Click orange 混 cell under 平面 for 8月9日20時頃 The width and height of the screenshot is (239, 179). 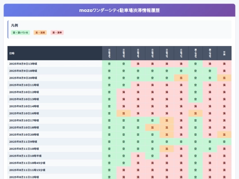pyautogui.click(x=224, y=78)
